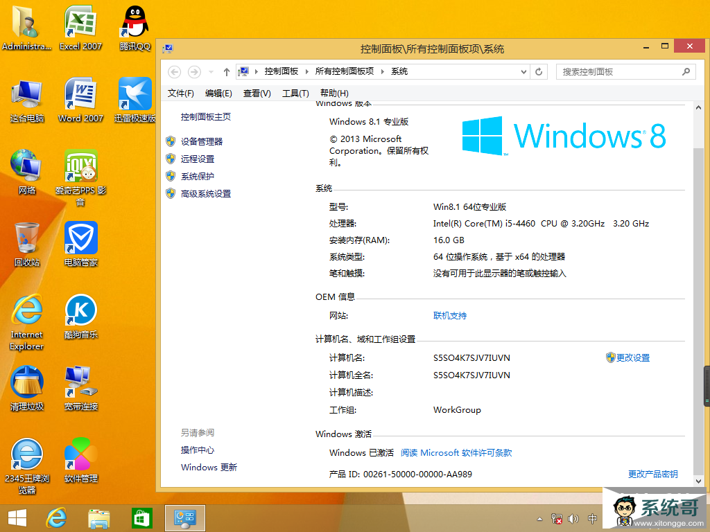Launch 电脑管家 desktop shortcut
The image size is (710, 532).
pyautogui.click(x=80, y=245)
